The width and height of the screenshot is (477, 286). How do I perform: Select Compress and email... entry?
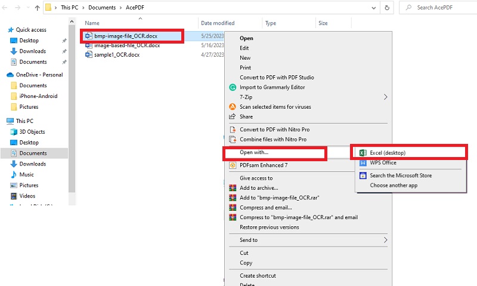(x=265, y=208)
